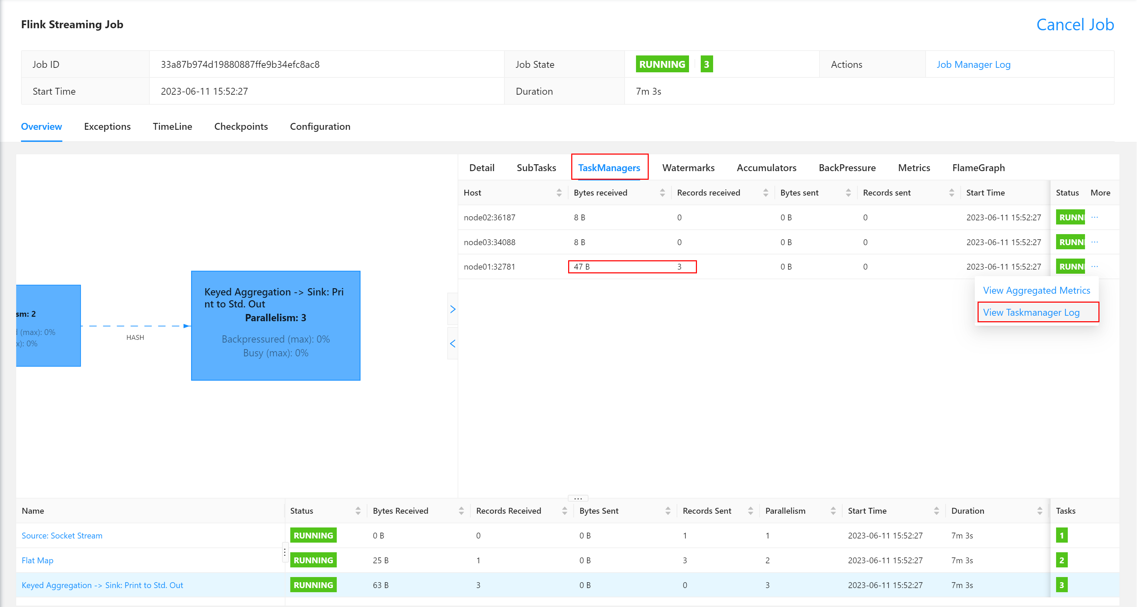The image size is (1137, 607).
Task: Click the left chevron panel arrow
Action: [452, 344]
